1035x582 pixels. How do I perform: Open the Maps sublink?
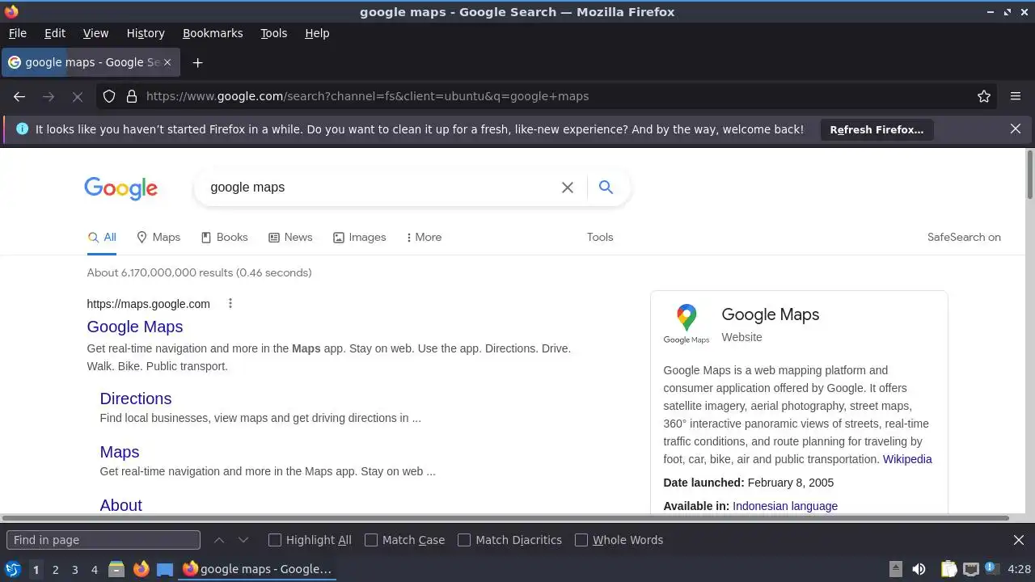pyautogui.click(x=120, y=452)
